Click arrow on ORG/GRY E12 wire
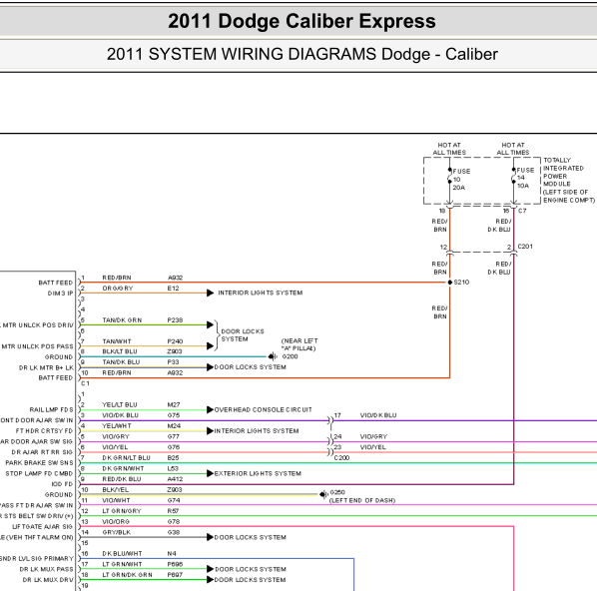 point(211,293)
